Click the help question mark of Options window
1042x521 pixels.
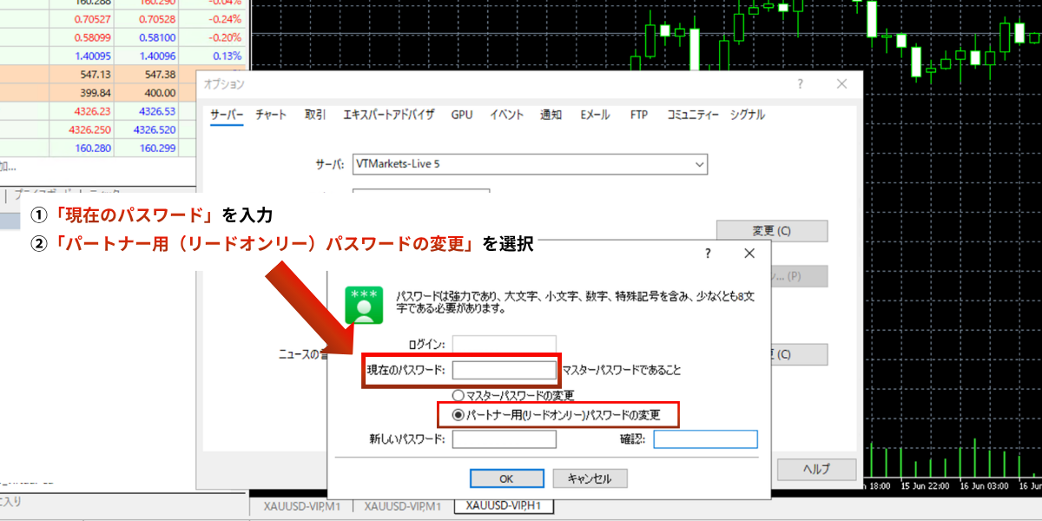click(x=800, y=84)
